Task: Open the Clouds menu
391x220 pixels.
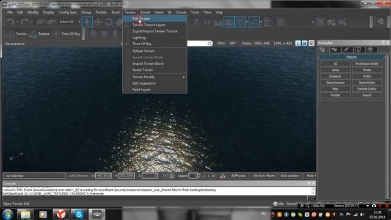Action: point(181,12)
